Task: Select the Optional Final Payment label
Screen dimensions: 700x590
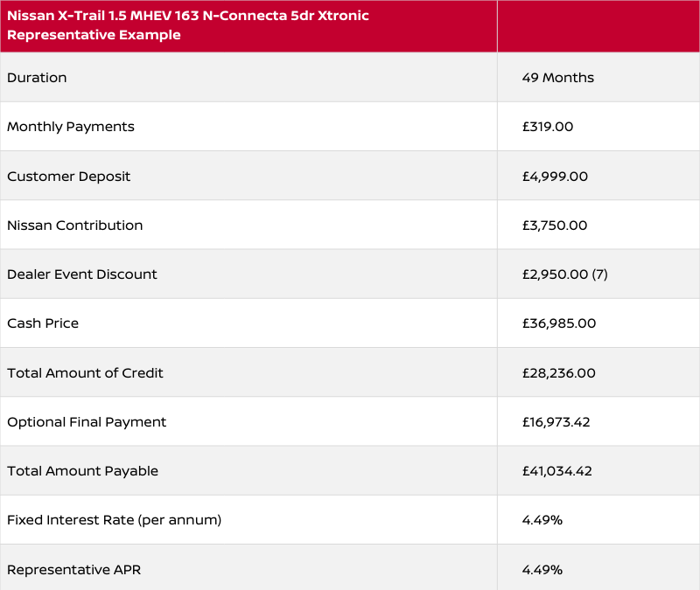Action: pos(87,422)
